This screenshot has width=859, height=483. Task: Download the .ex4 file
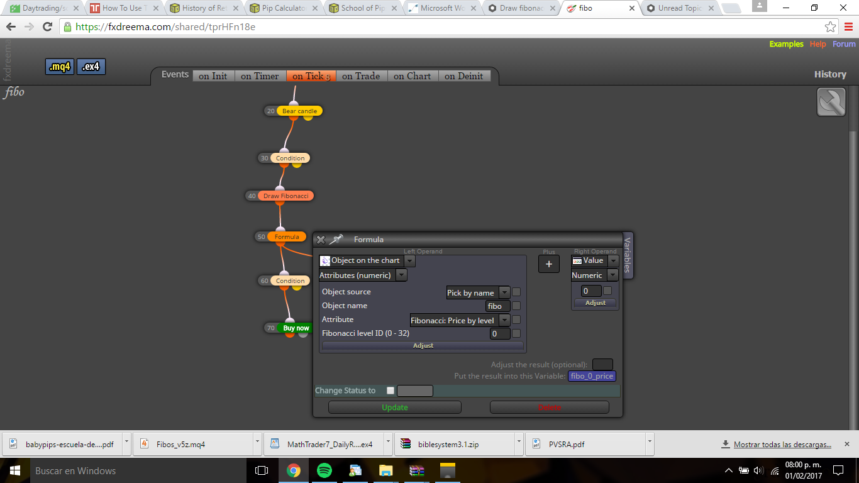[x=91, y=67]
